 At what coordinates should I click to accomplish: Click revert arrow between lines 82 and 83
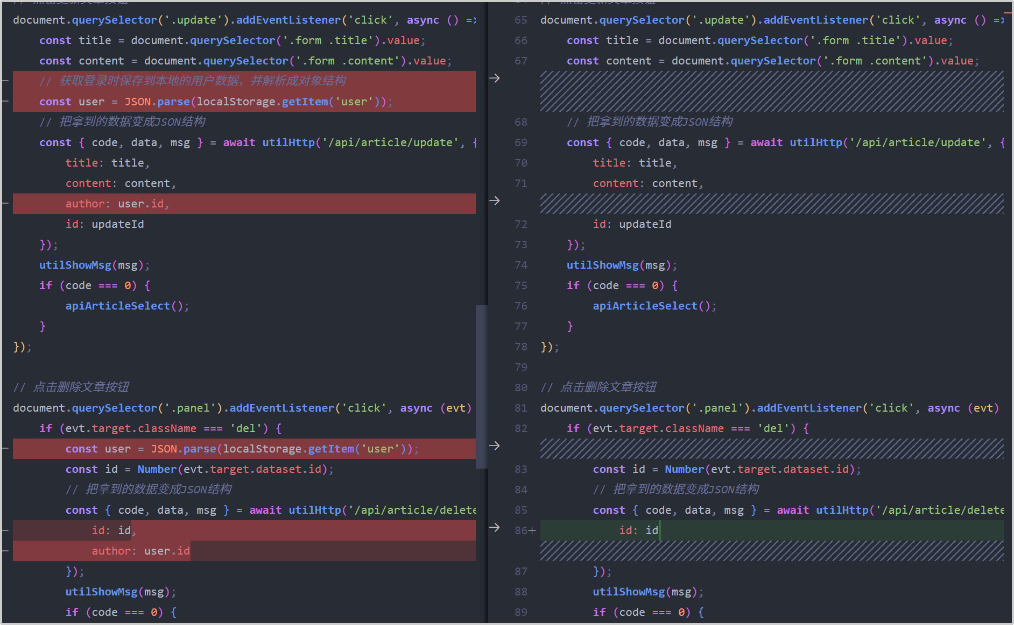click(x=494, y=446)
